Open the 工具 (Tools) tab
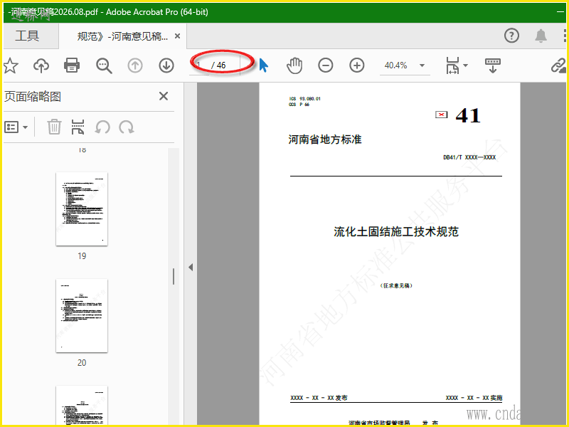This screenshot has height=427, width=569. pos(27,36)
